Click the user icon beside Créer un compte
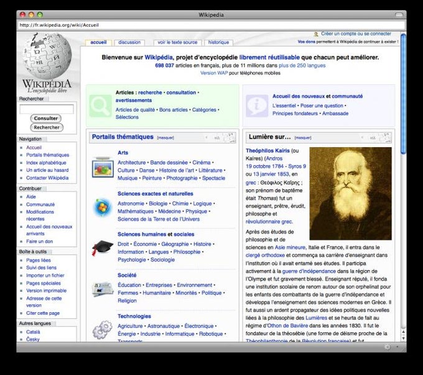The width and height of the screenshot is (423, 375). point(316,34)
